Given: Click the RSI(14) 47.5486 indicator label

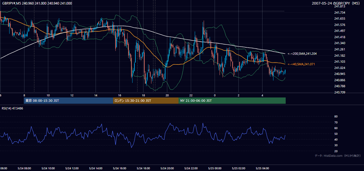Looking at the screenshot, I should pyautogui.click(x=13, y=108).
